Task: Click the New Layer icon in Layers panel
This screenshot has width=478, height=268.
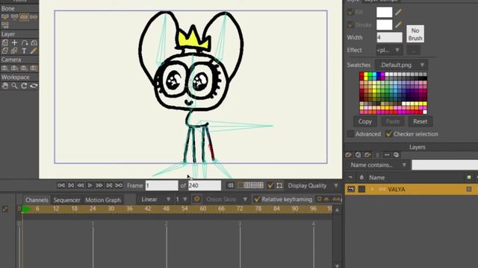Action: pos(349,155)
